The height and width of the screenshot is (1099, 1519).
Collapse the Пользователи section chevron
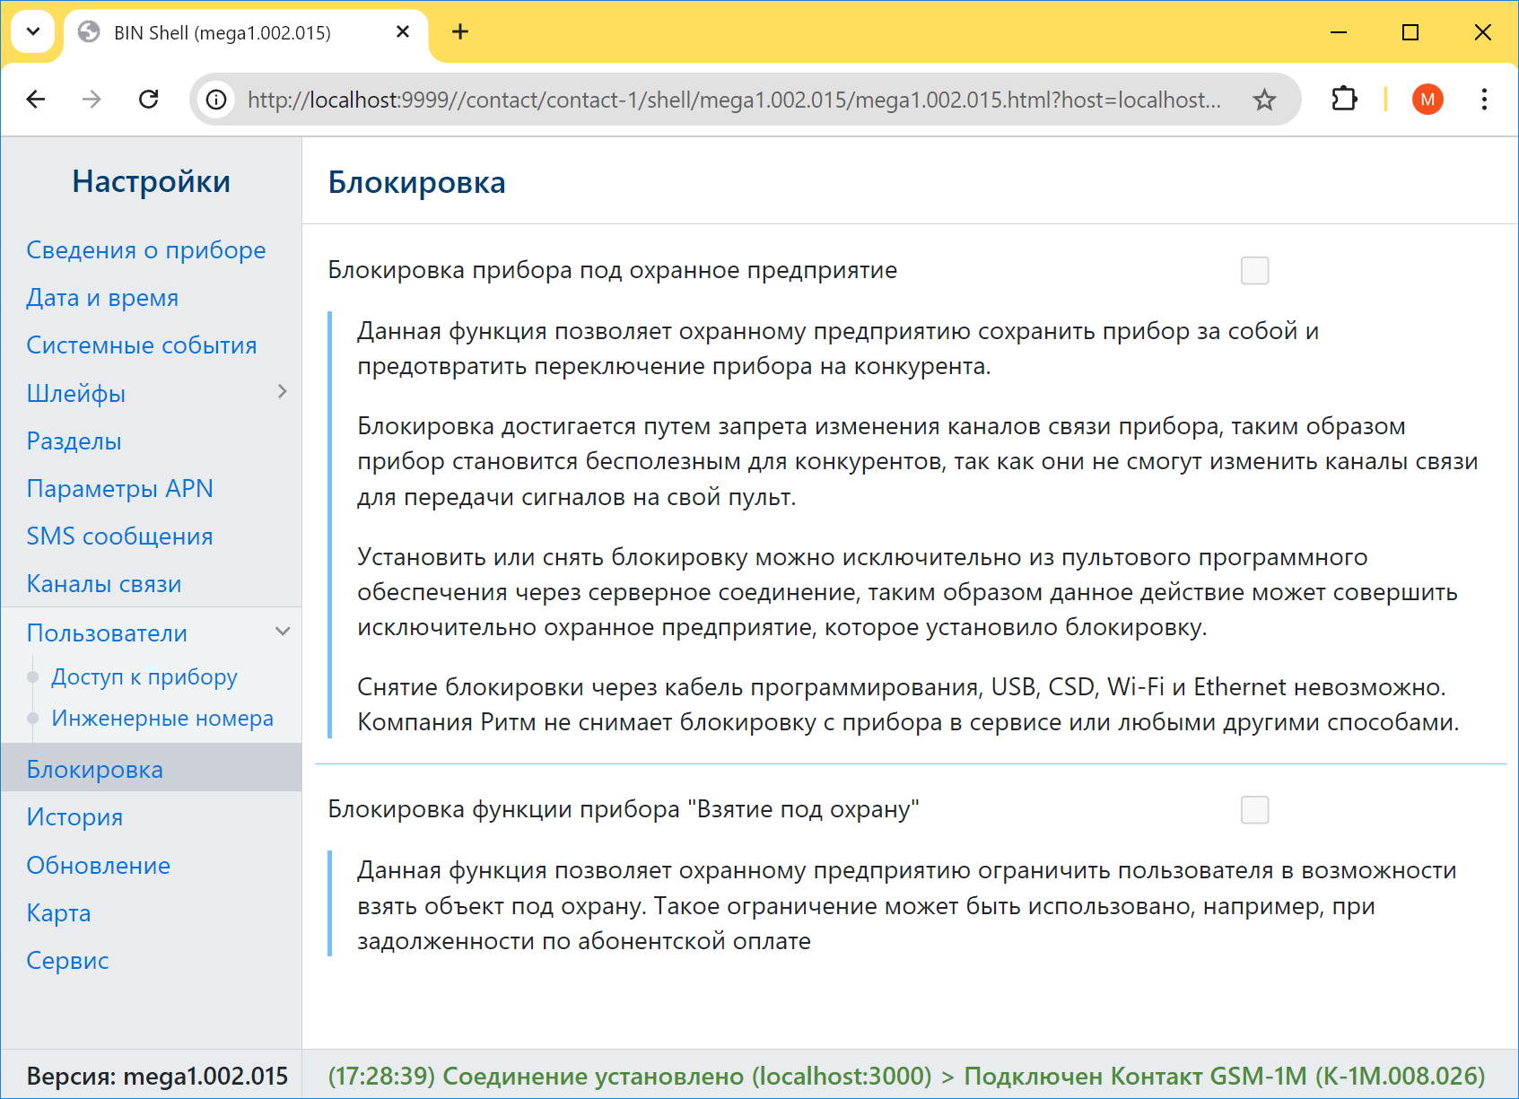tap(283, 632)
